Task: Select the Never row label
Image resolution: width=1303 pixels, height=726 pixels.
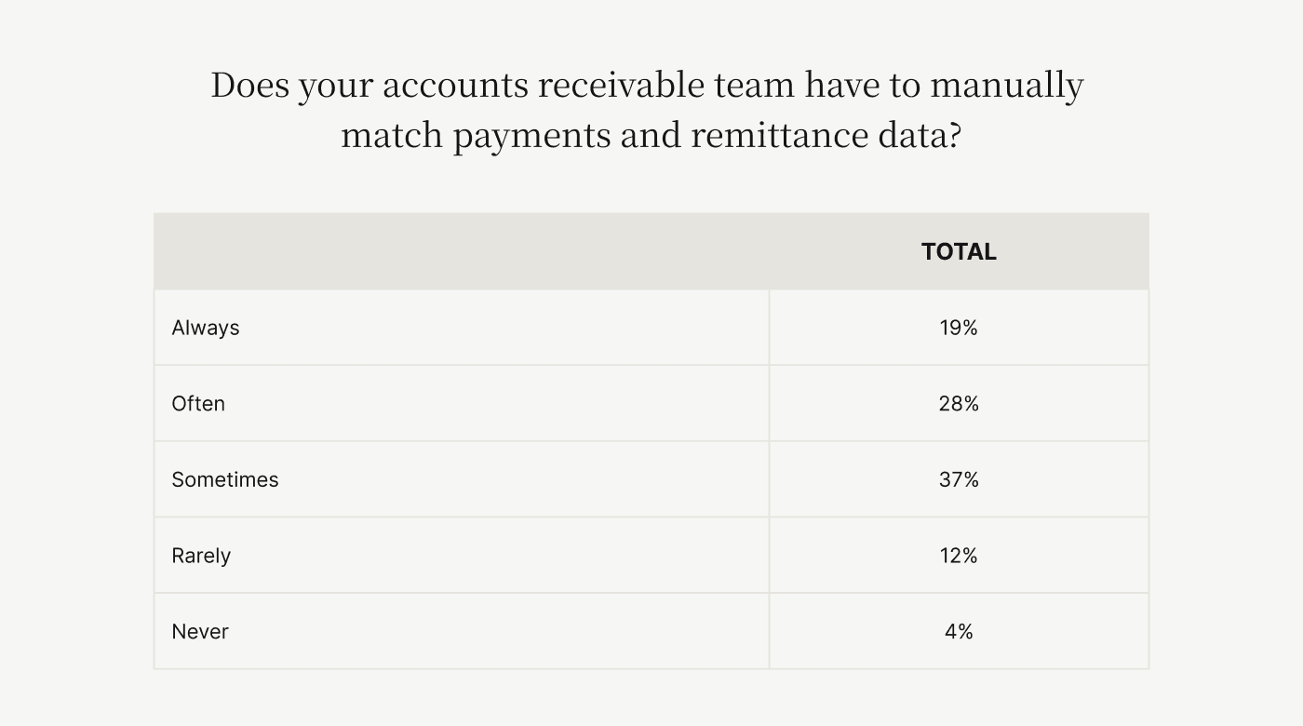Action: click(200, 631)
